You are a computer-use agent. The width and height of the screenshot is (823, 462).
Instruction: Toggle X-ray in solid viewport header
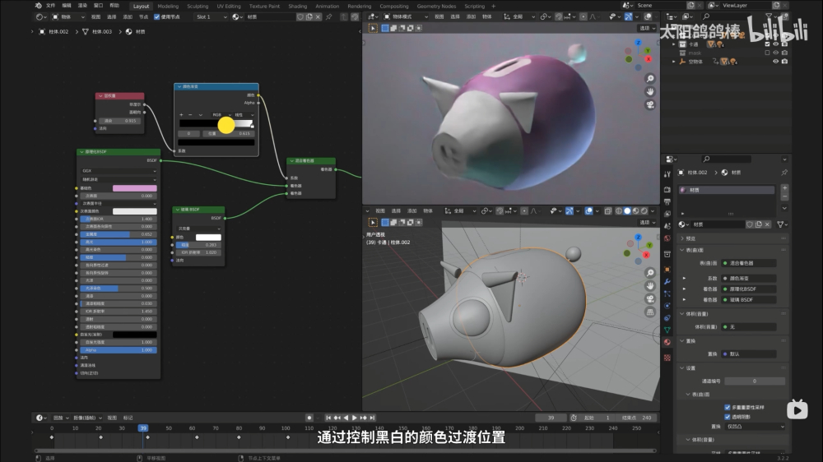(x=608, y=210)
